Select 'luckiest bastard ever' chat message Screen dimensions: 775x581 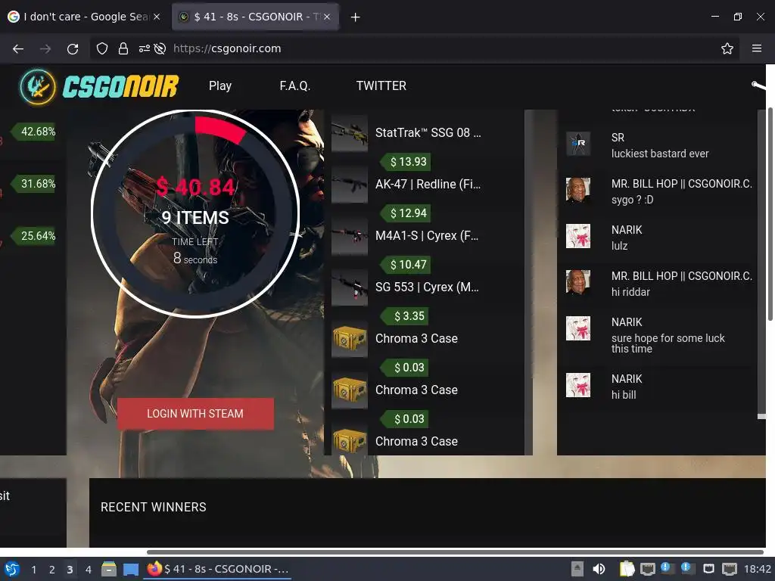point(660,154)
